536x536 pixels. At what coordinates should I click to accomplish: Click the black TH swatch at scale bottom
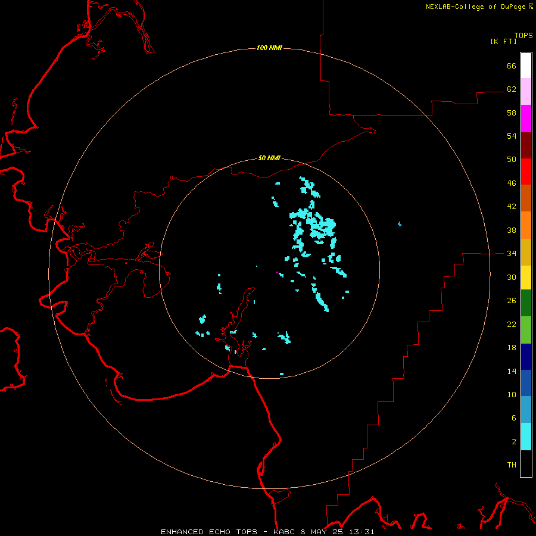click(526, 463)
